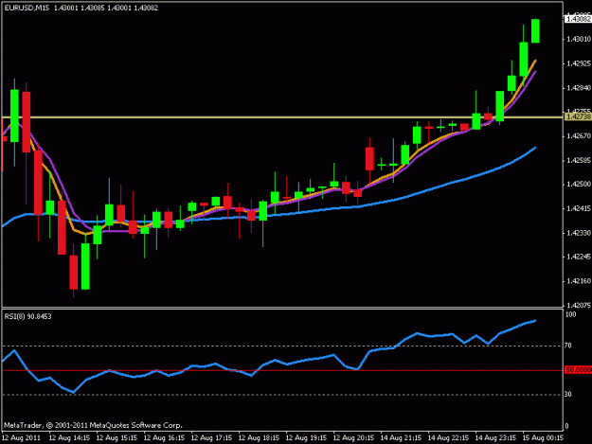
Task: Click the 1.42840 price axis label
Action: pos(579,88)
